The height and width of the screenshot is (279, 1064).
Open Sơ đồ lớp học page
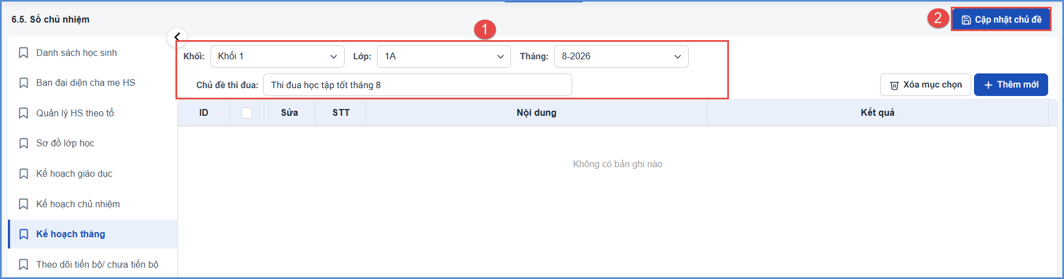coord(93,143)
